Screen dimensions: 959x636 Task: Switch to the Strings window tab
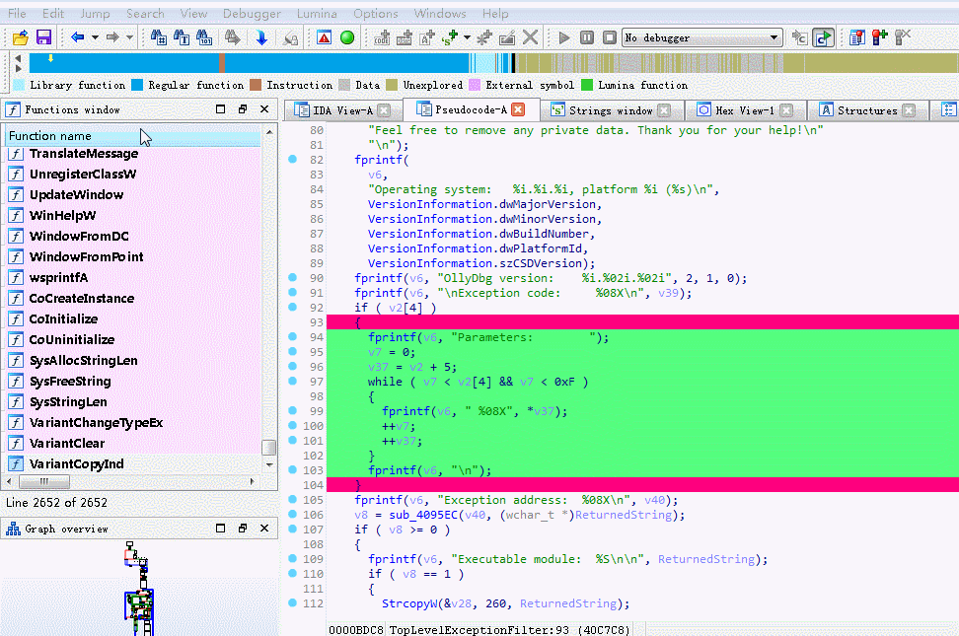(611, 110)
